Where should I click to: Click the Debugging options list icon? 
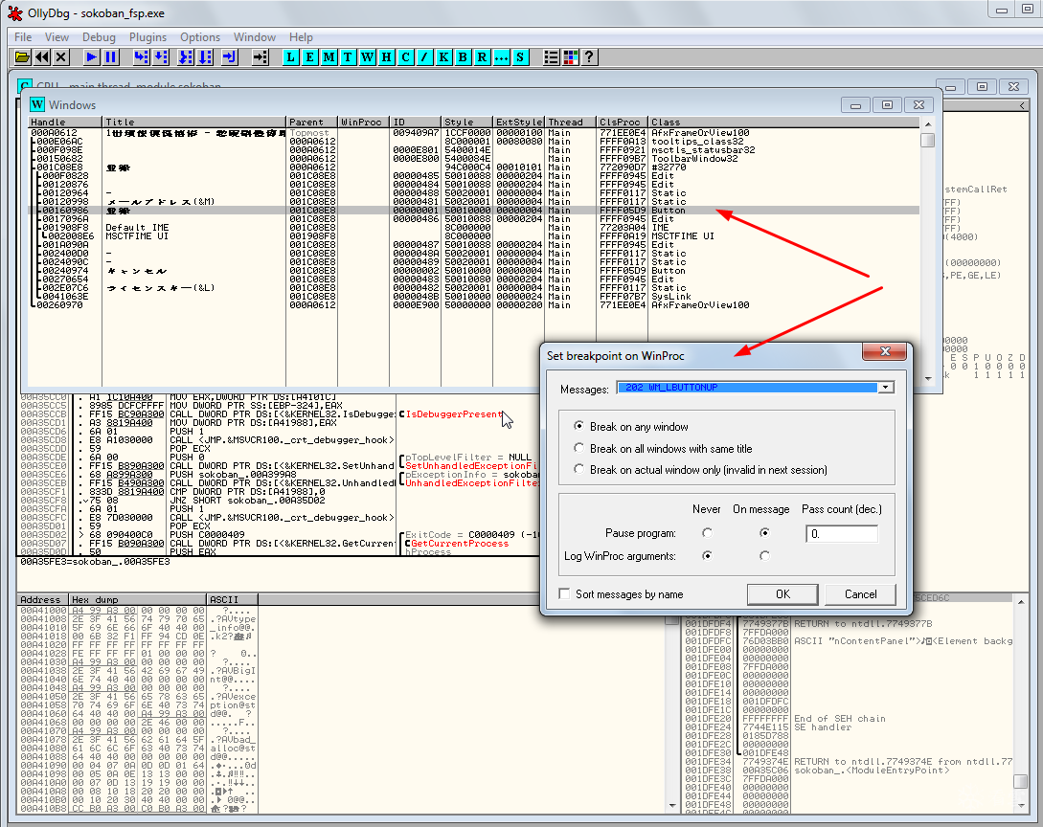551,57
